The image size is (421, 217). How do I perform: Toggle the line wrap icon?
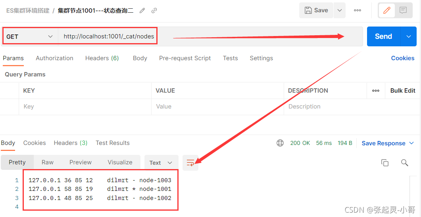tap(190, 163)
